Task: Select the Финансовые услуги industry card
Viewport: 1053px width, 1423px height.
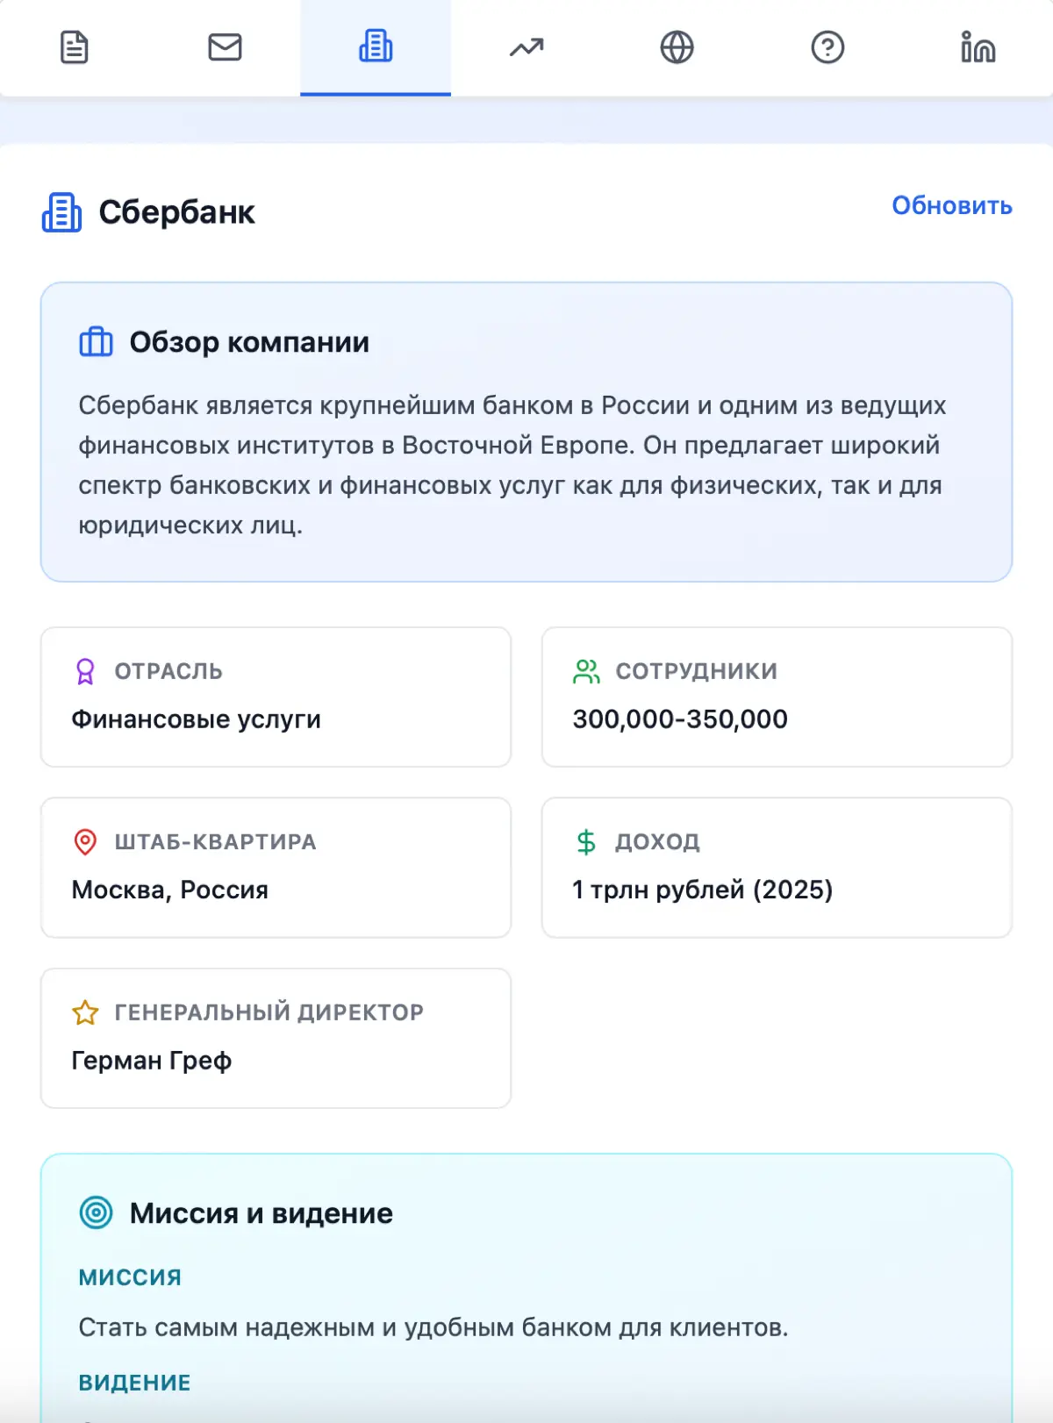Action: click(x=276, y=697)
